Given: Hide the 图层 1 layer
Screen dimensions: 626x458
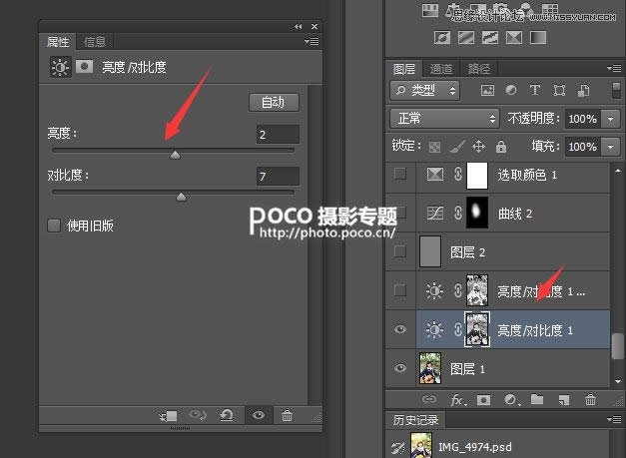Looking at the screenshot, I should 400,368.
